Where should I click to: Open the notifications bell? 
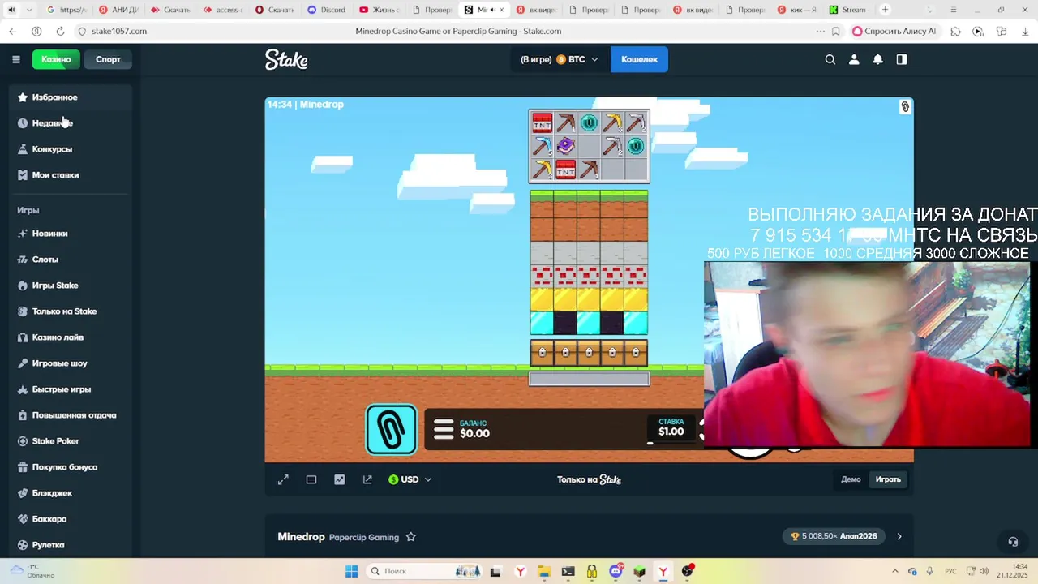877,59
